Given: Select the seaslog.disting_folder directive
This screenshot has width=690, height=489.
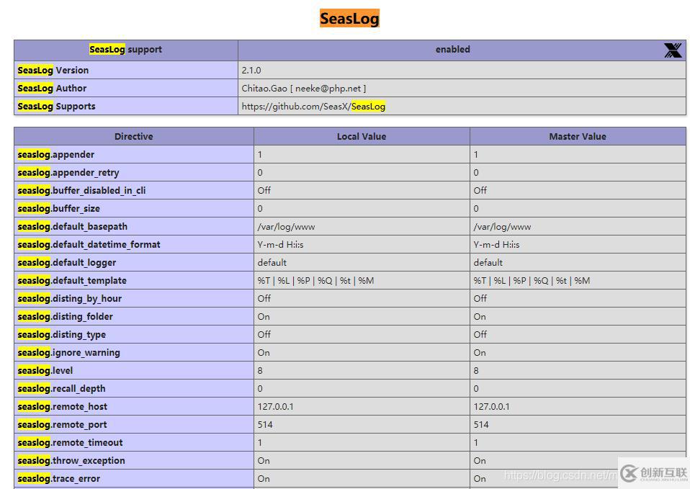Looking at the screenshot, I should pyautogui.click(x=65, y=317).
